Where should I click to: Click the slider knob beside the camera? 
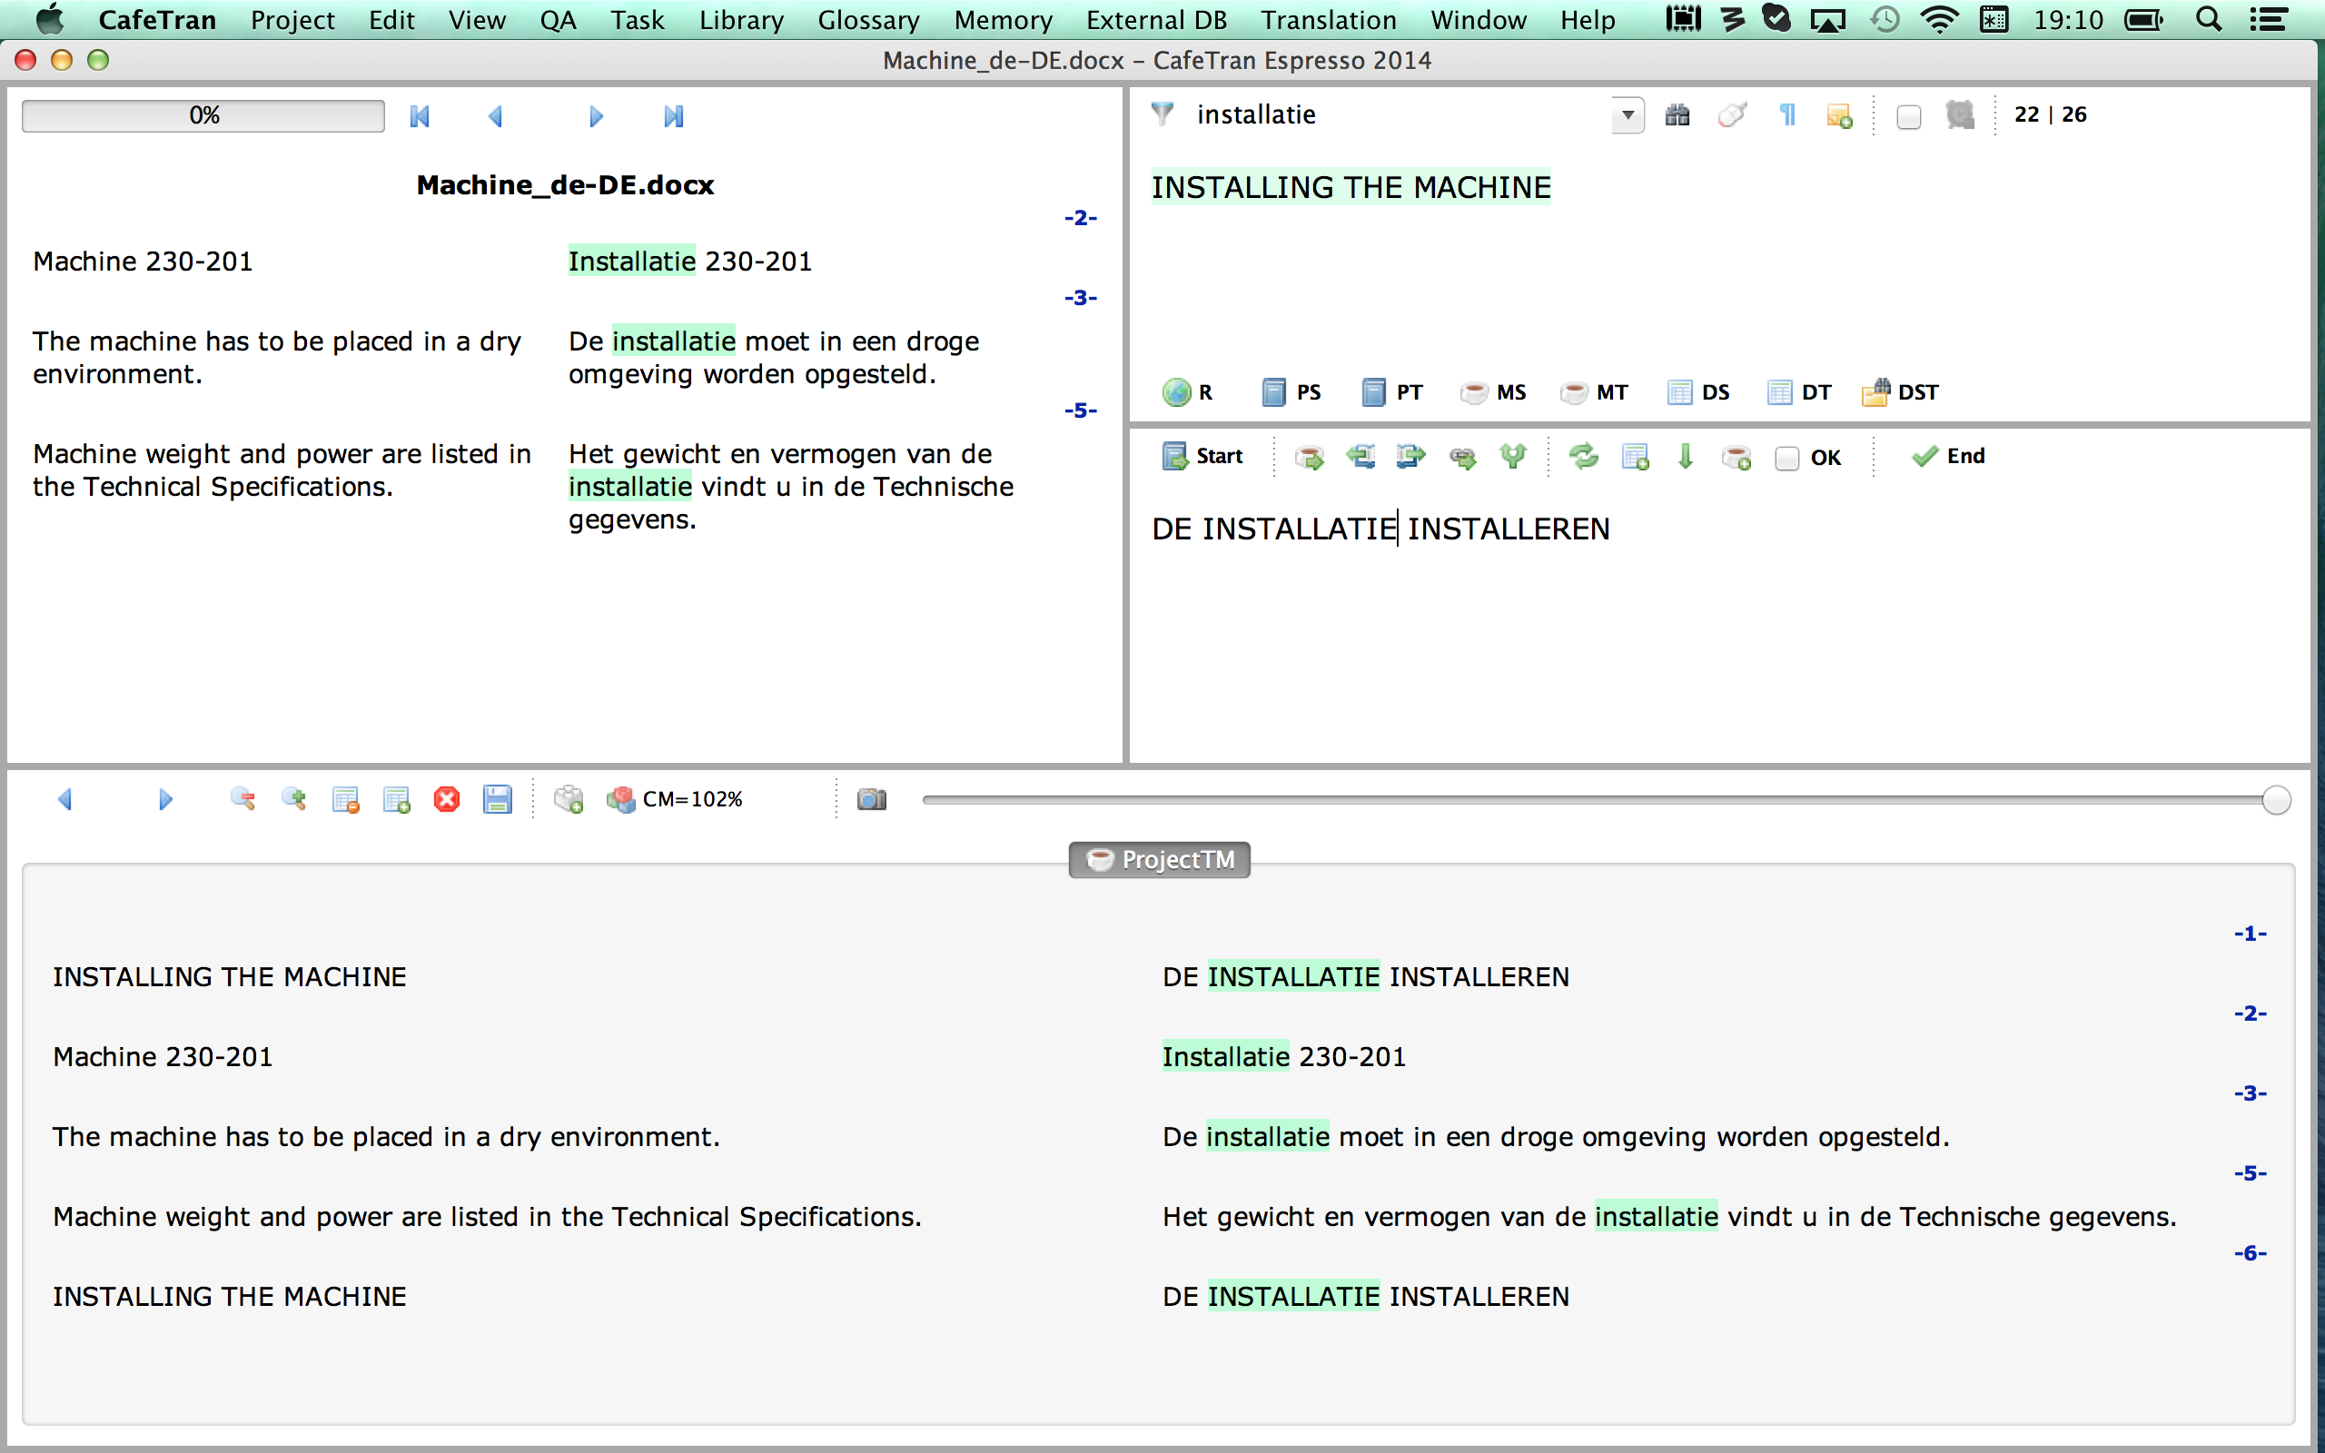[2276, 799]
